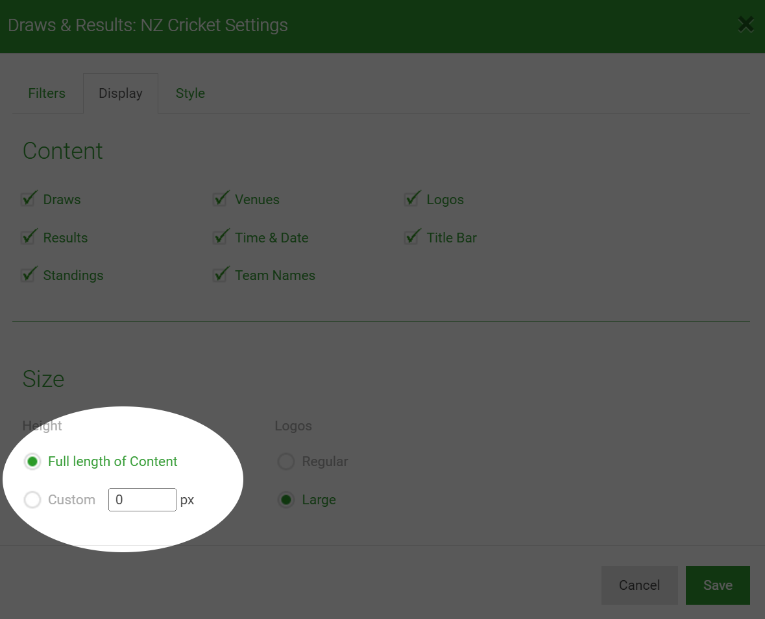Uncheck the Venues option
Image resolution: width=765 pixels, height=619 pixels.
click(x=219, y=200)
